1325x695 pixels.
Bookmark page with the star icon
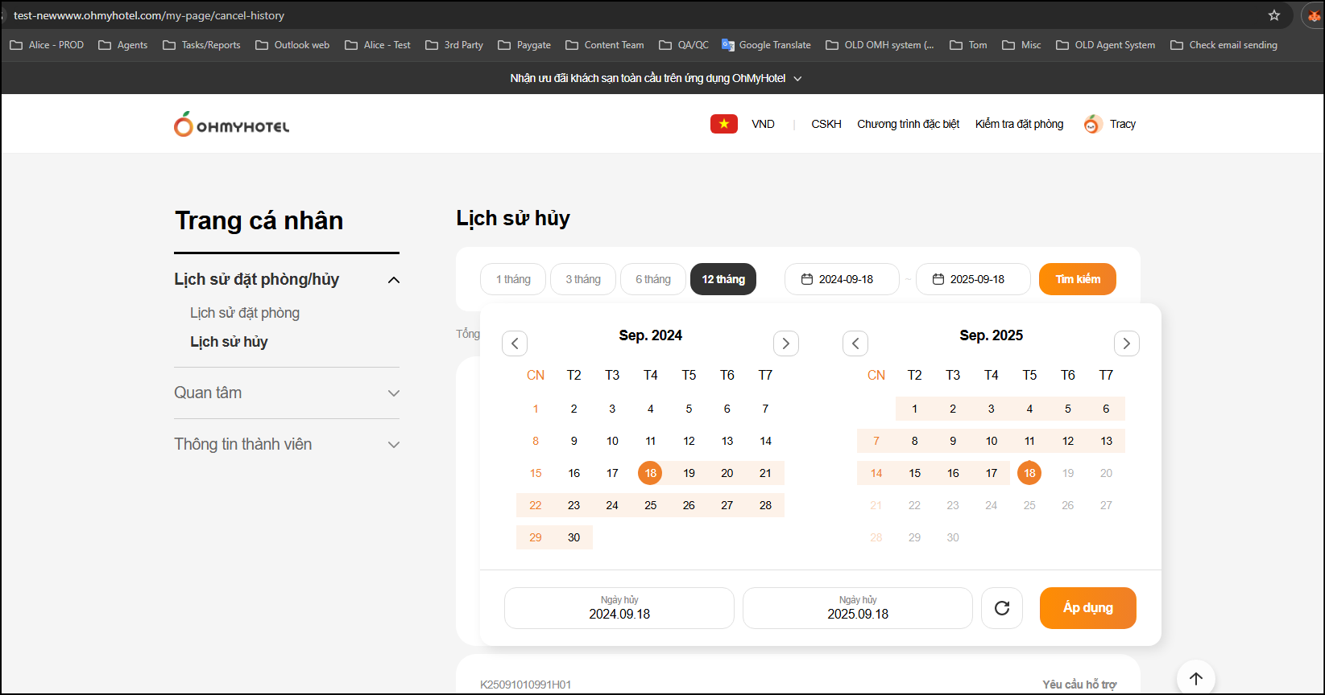pyautogui.click(x=1274, y=15)
